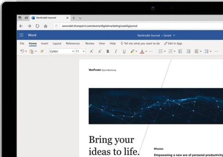223x157 pixels.
Task: Select the Format Painter icon
Action: 42,51
